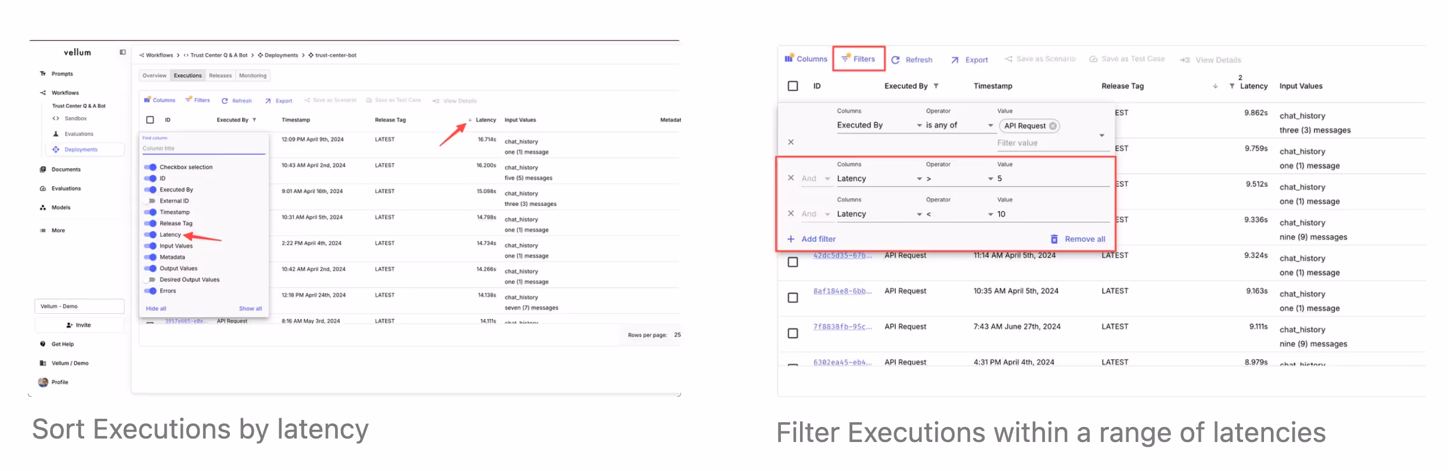Toggle Release Tag column visibility
Image resolution: width=1448 pixels, height=471 pixels.
pos(150,223)
